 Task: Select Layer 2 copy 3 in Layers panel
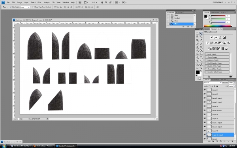218,127
